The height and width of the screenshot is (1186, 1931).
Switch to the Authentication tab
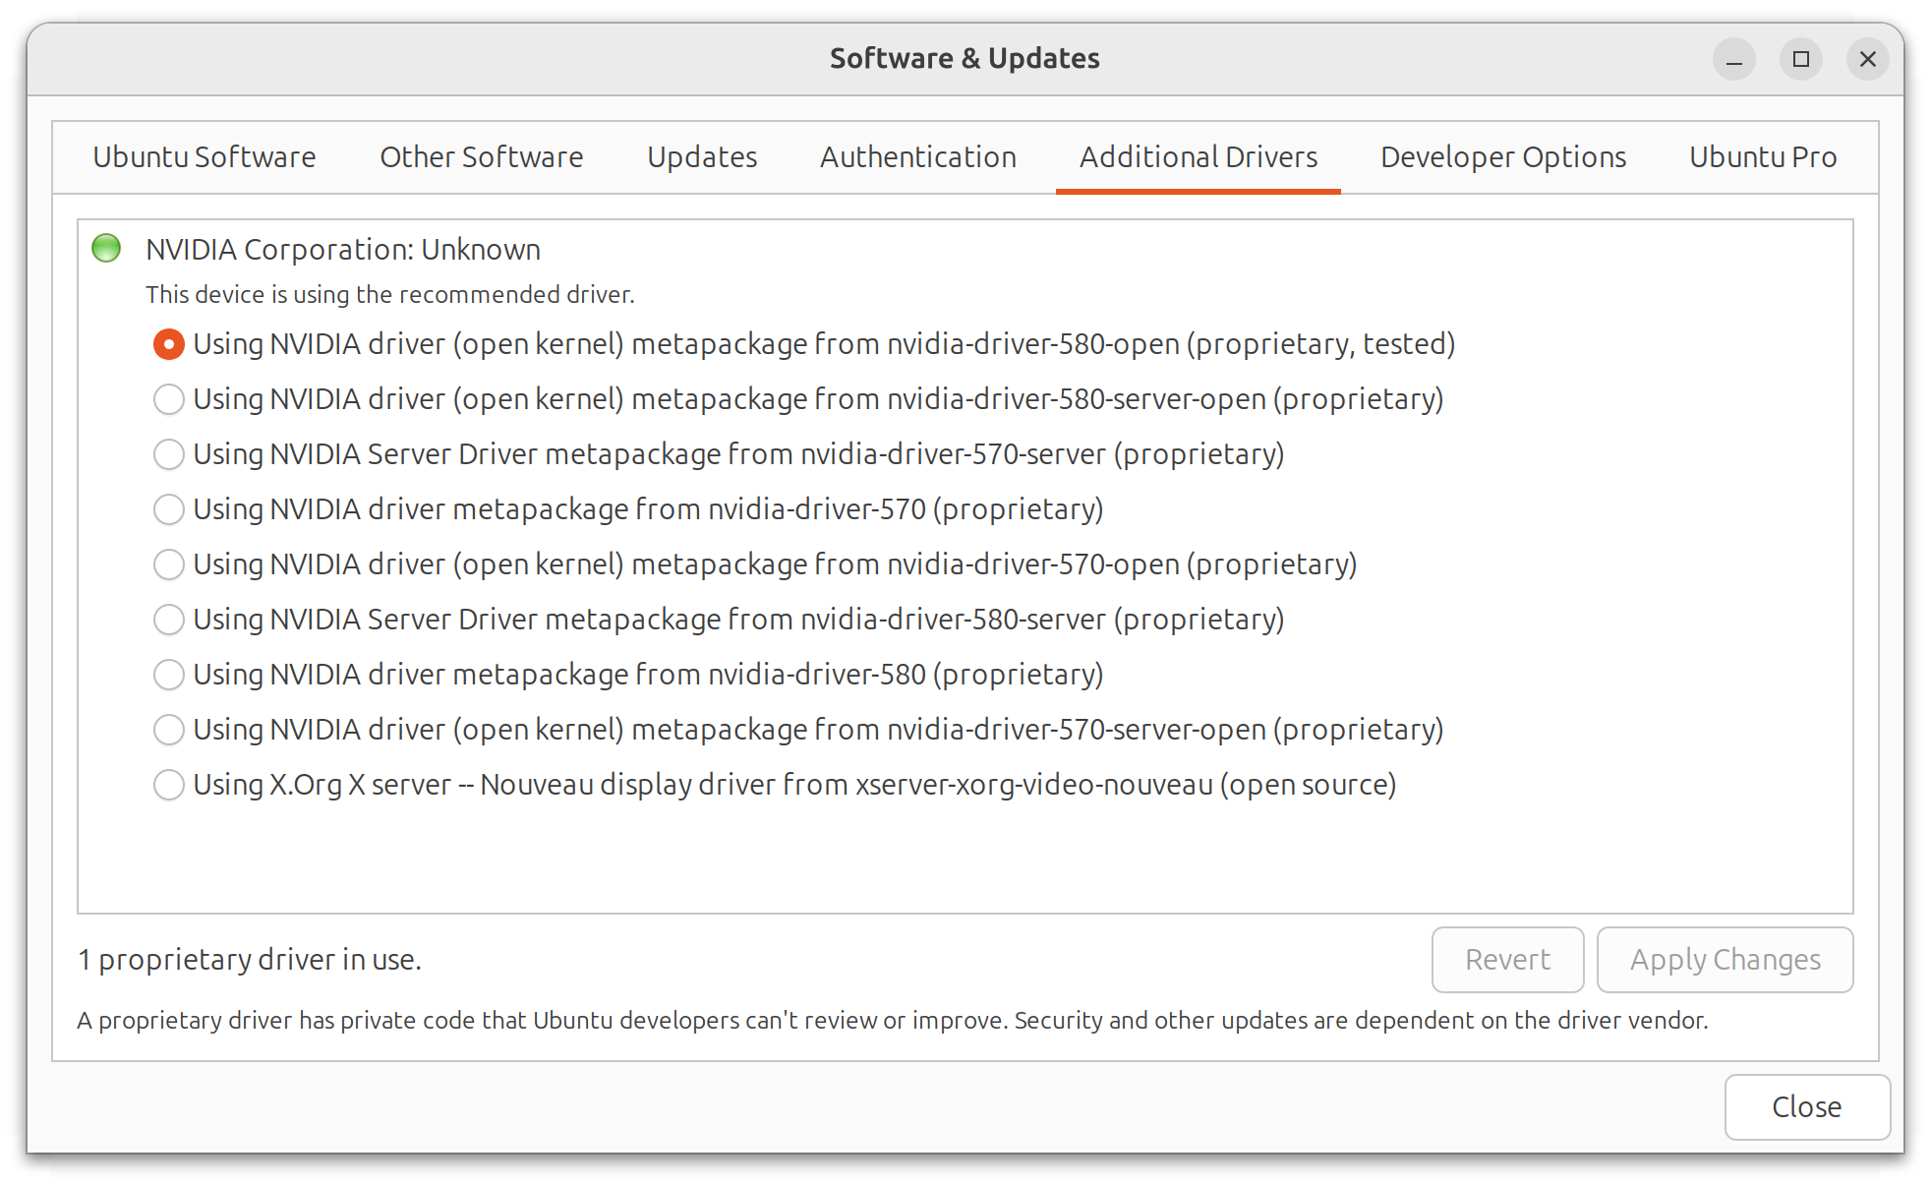917,156
